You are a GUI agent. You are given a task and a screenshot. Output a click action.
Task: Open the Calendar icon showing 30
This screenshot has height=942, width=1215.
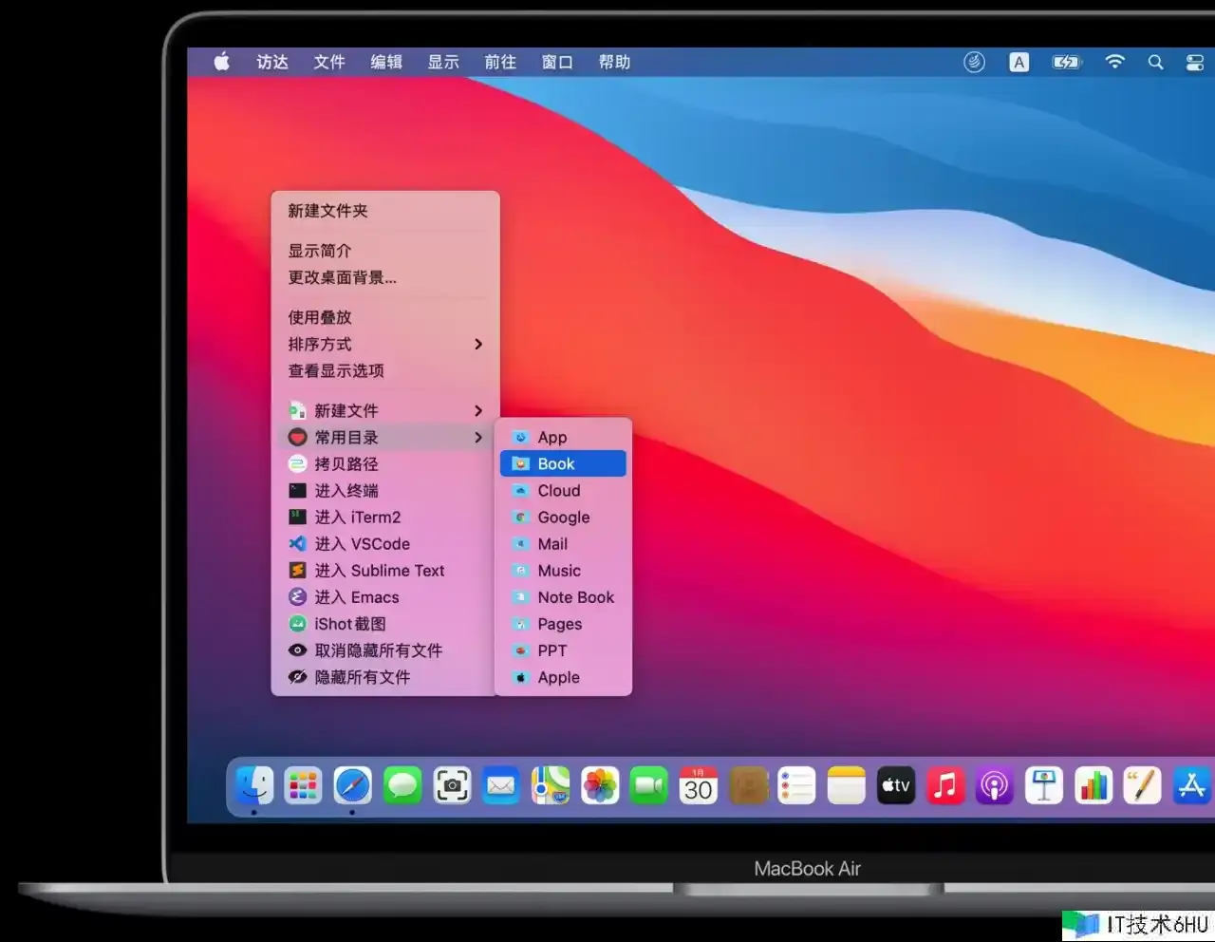(699, 785)
